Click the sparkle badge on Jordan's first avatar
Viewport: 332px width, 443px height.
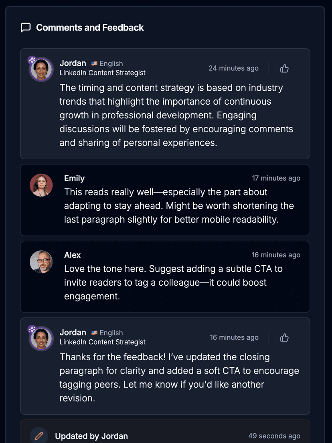[32, 59]
